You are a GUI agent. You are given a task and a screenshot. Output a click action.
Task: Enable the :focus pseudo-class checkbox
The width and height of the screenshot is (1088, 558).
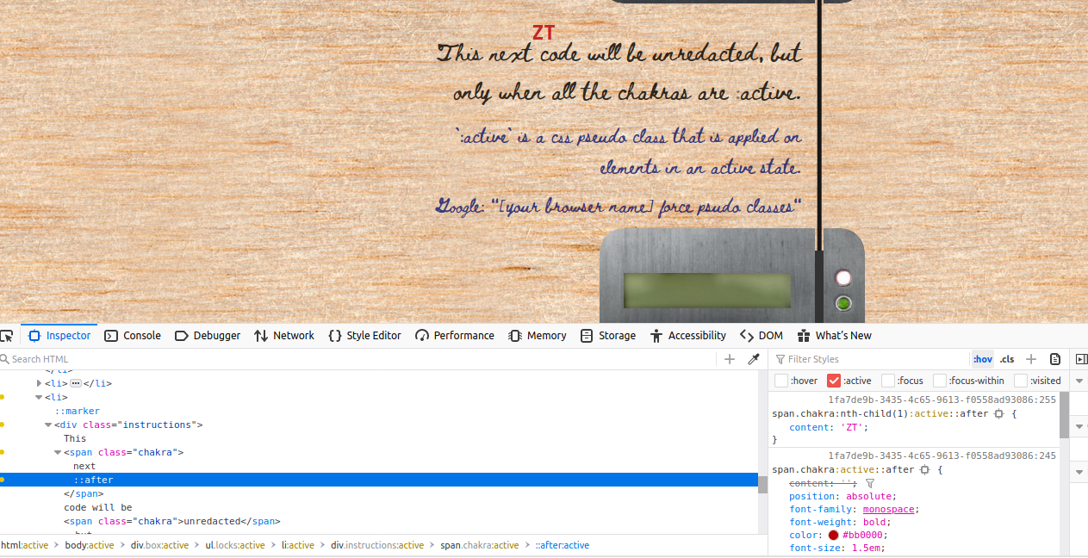pos(888,381)
